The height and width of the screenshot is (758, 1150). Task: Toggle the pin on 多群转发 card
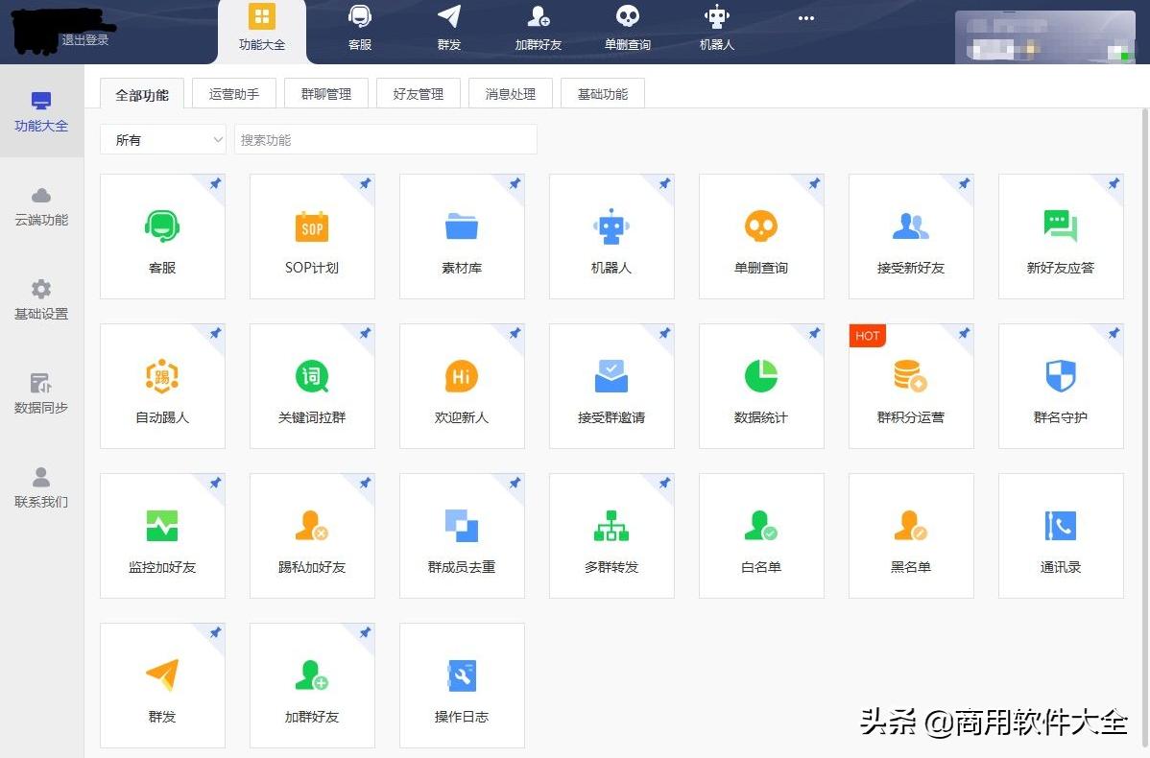click(662, 482)
